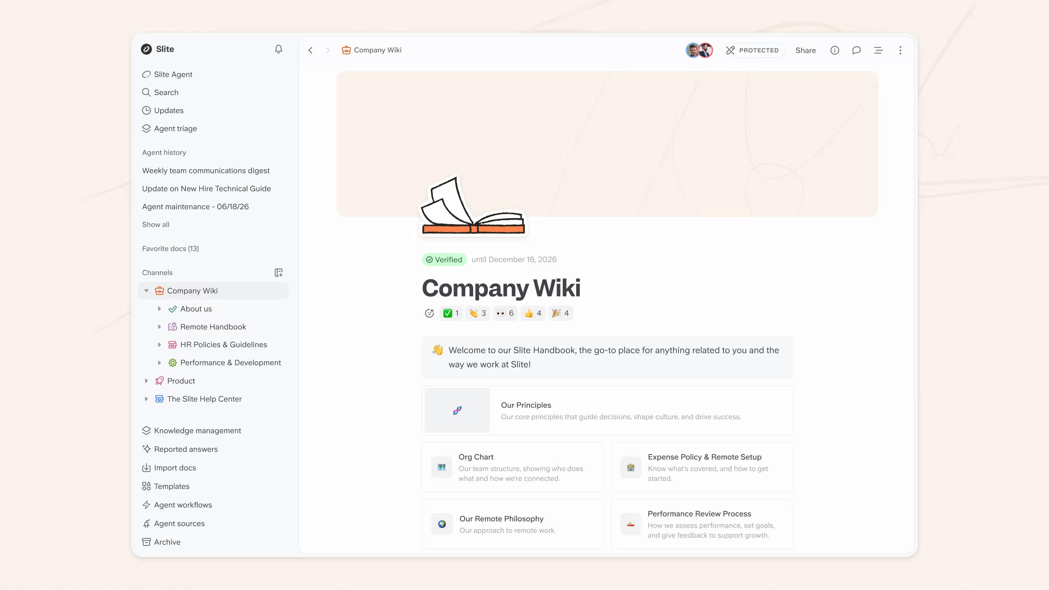The width and height of the screenshot is (1049, 590).
Task: Click the open book doc icon
Action: tap(474, 206)
